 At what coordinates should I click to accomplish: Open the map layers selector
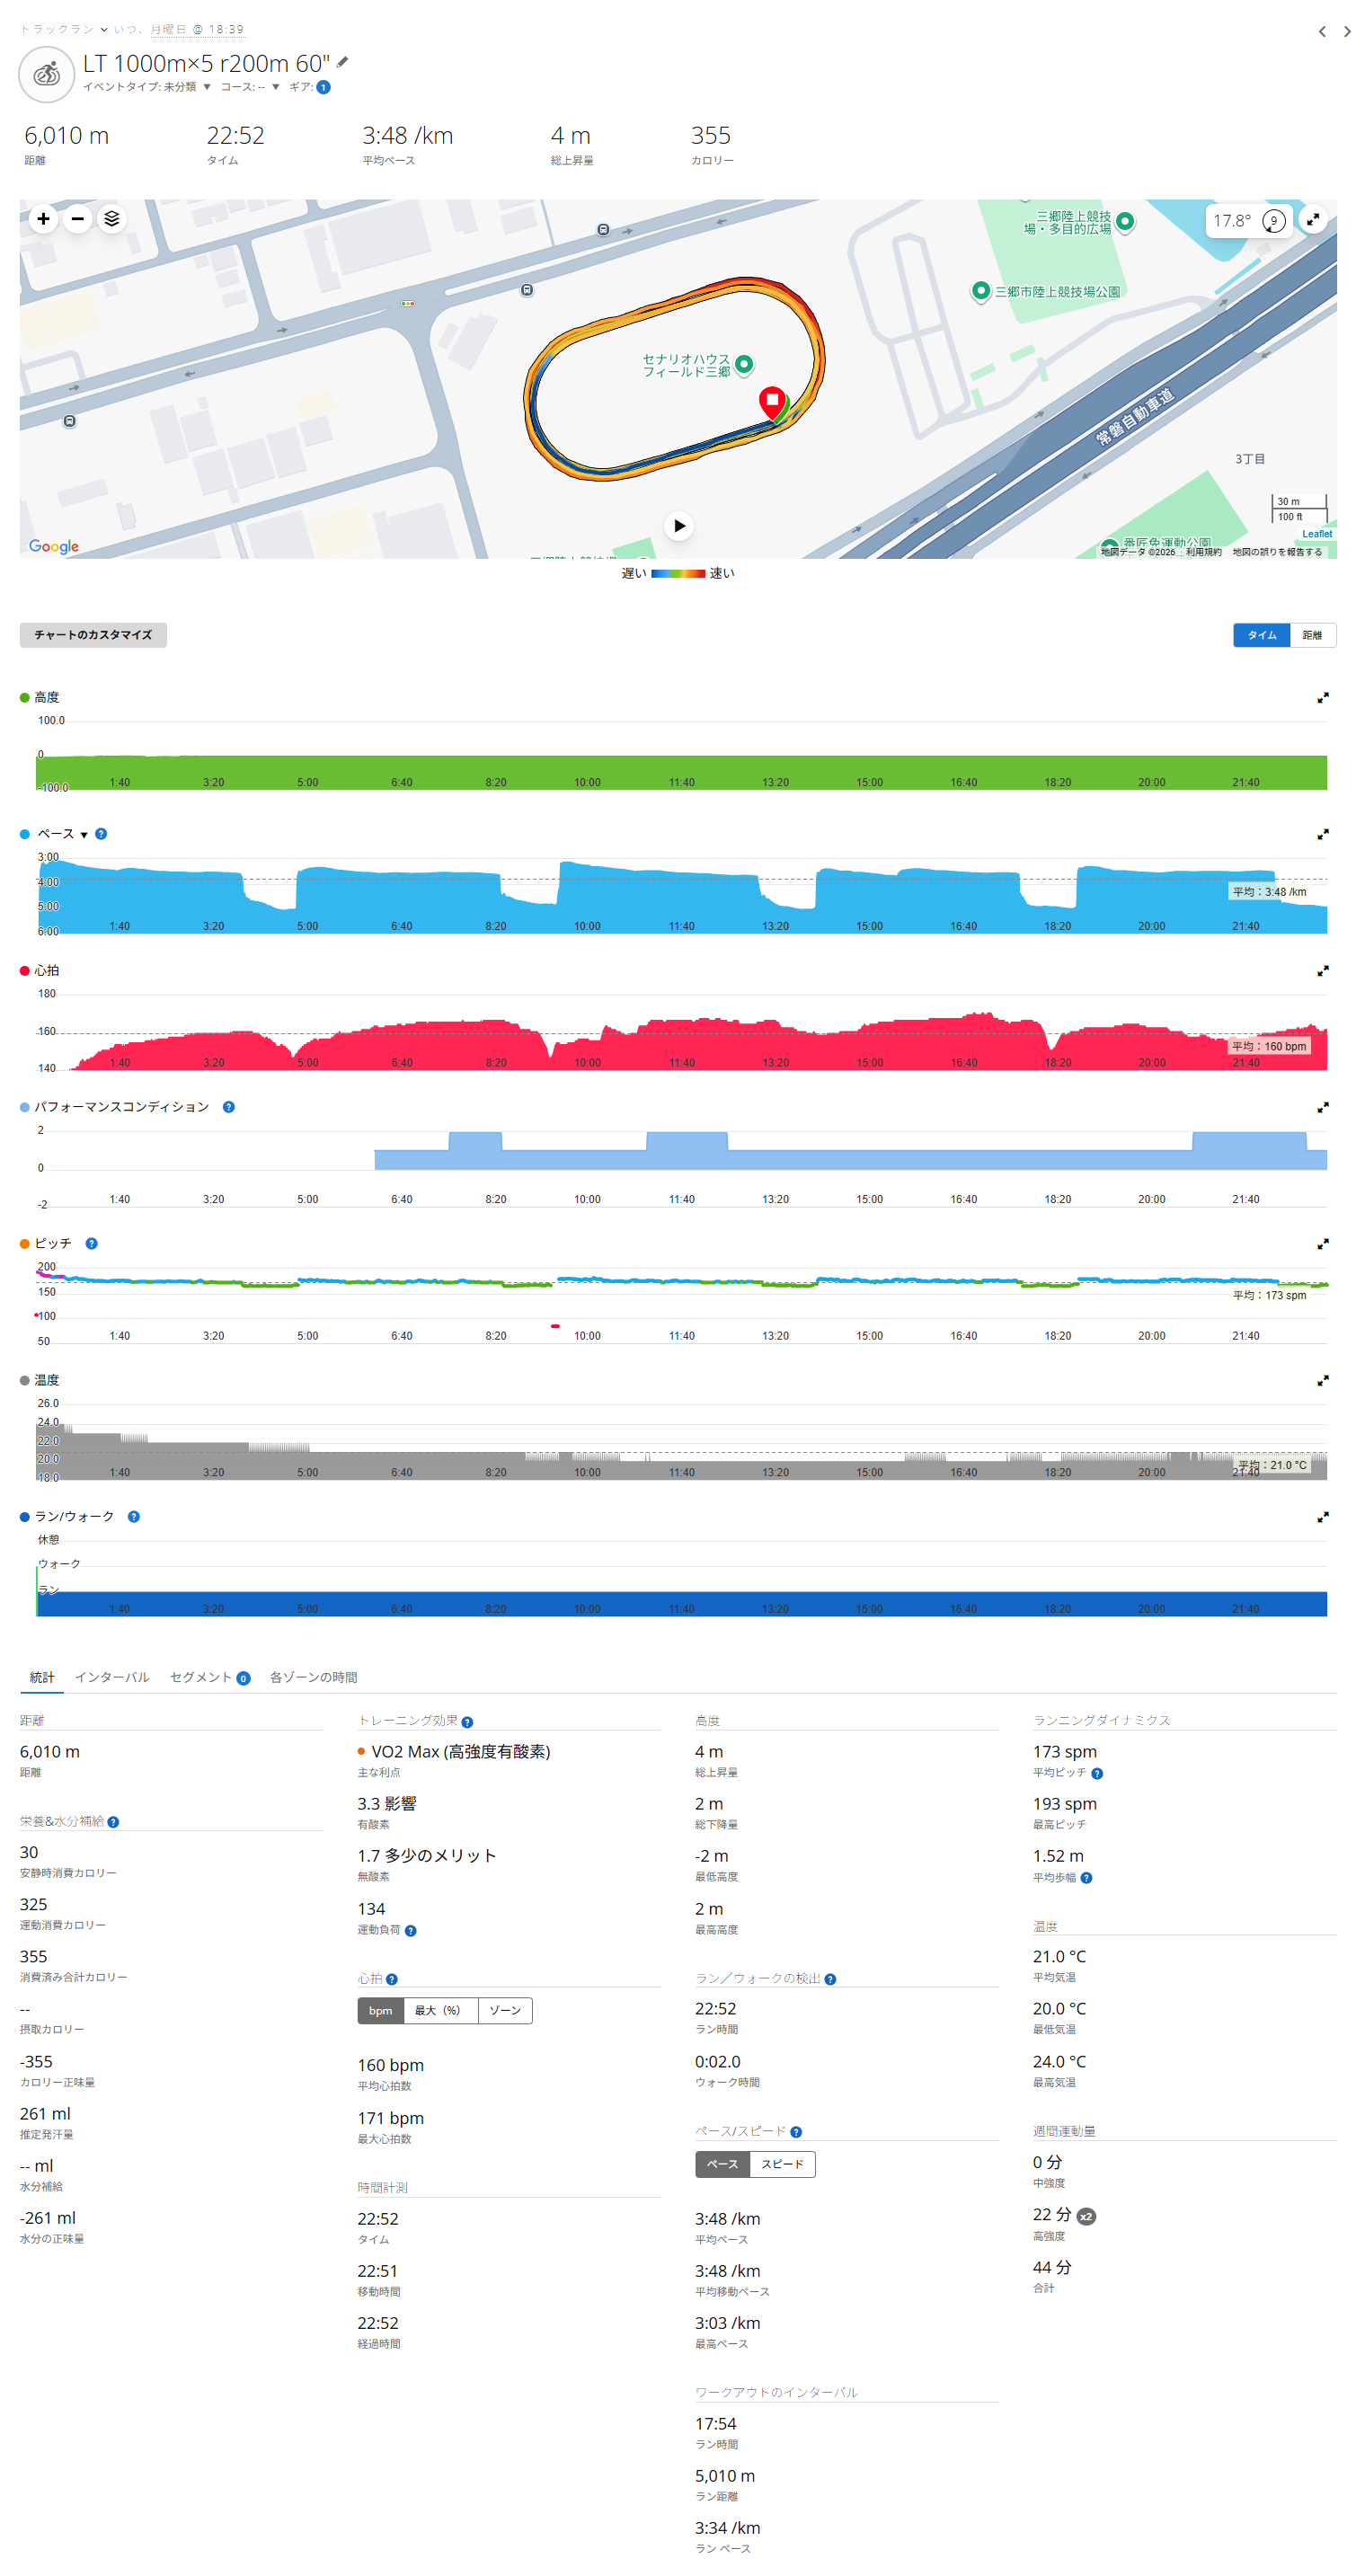click(112, 218)
